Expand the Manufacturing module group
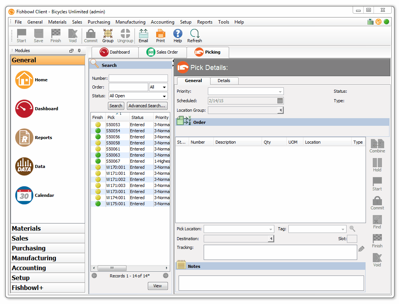Image resolution: width=399 pixels, height=304 pixels. click(48, 258)
